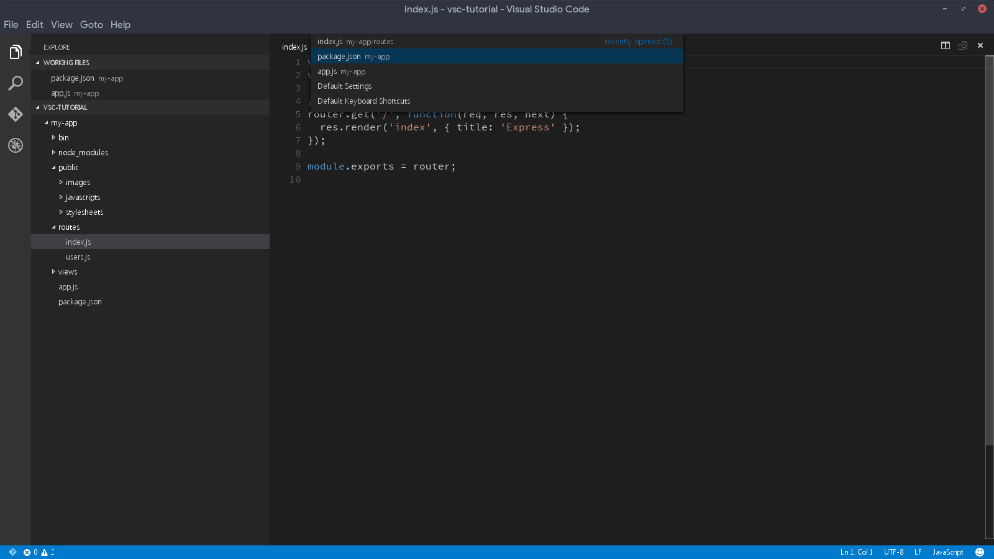Click the git branch status bar icon
This screenshot has height=559, width=994.
tap(12, 552)
